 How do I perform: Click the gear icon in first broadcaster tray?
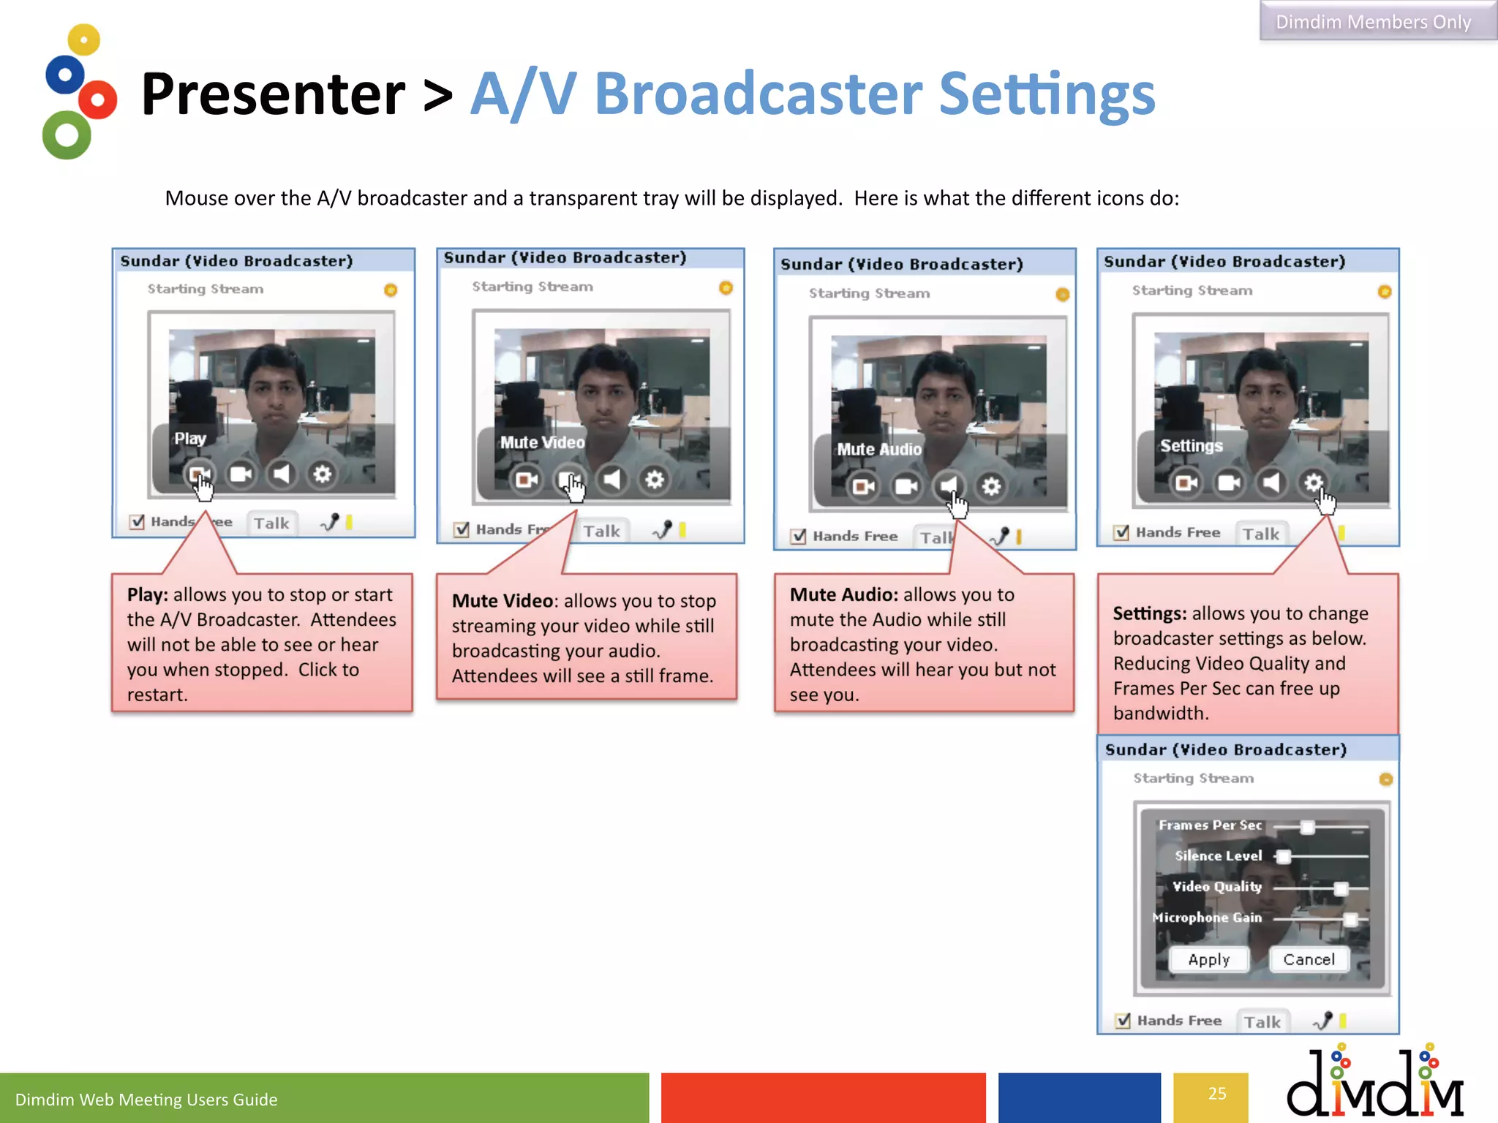(323, 474)
